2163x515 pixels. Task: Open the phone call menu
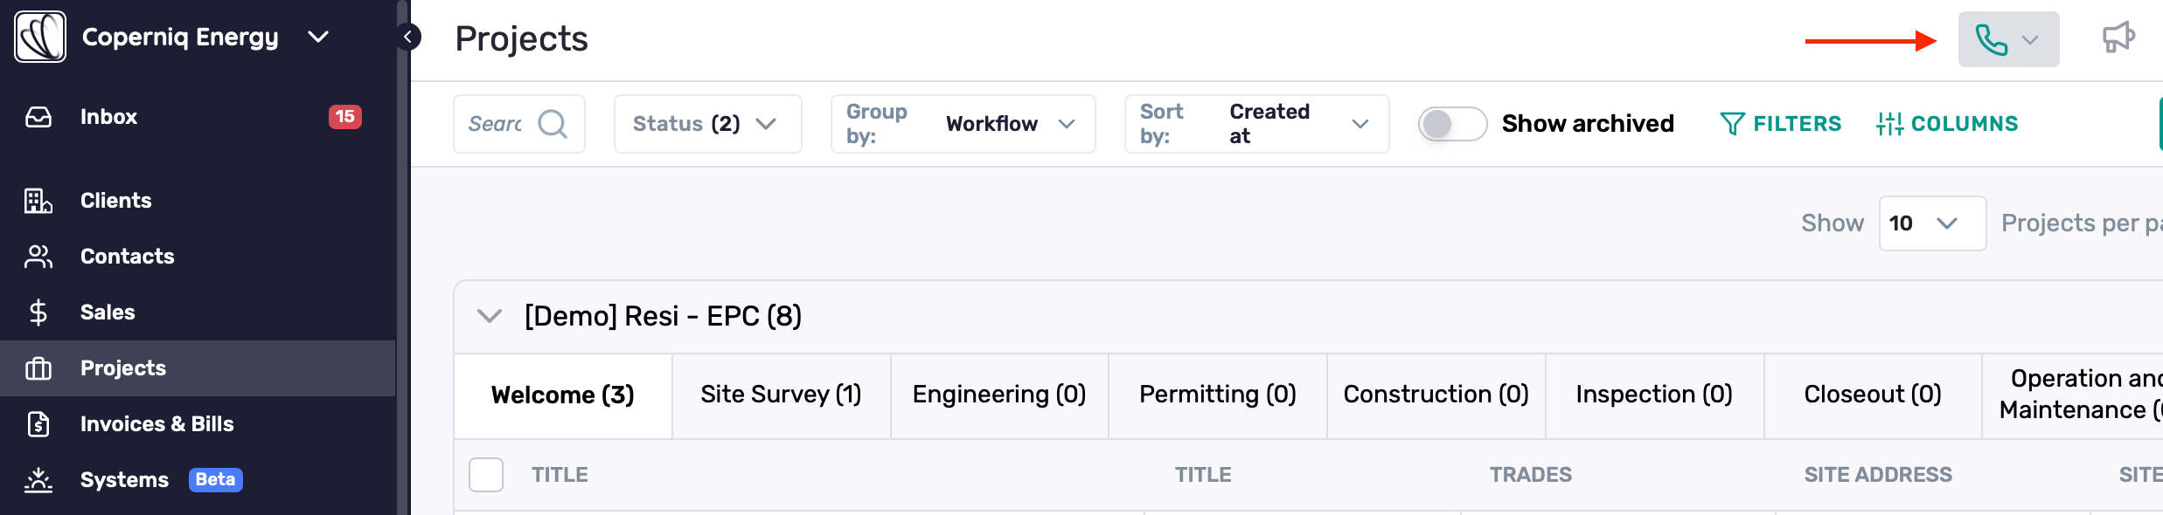coord(2008,39)
